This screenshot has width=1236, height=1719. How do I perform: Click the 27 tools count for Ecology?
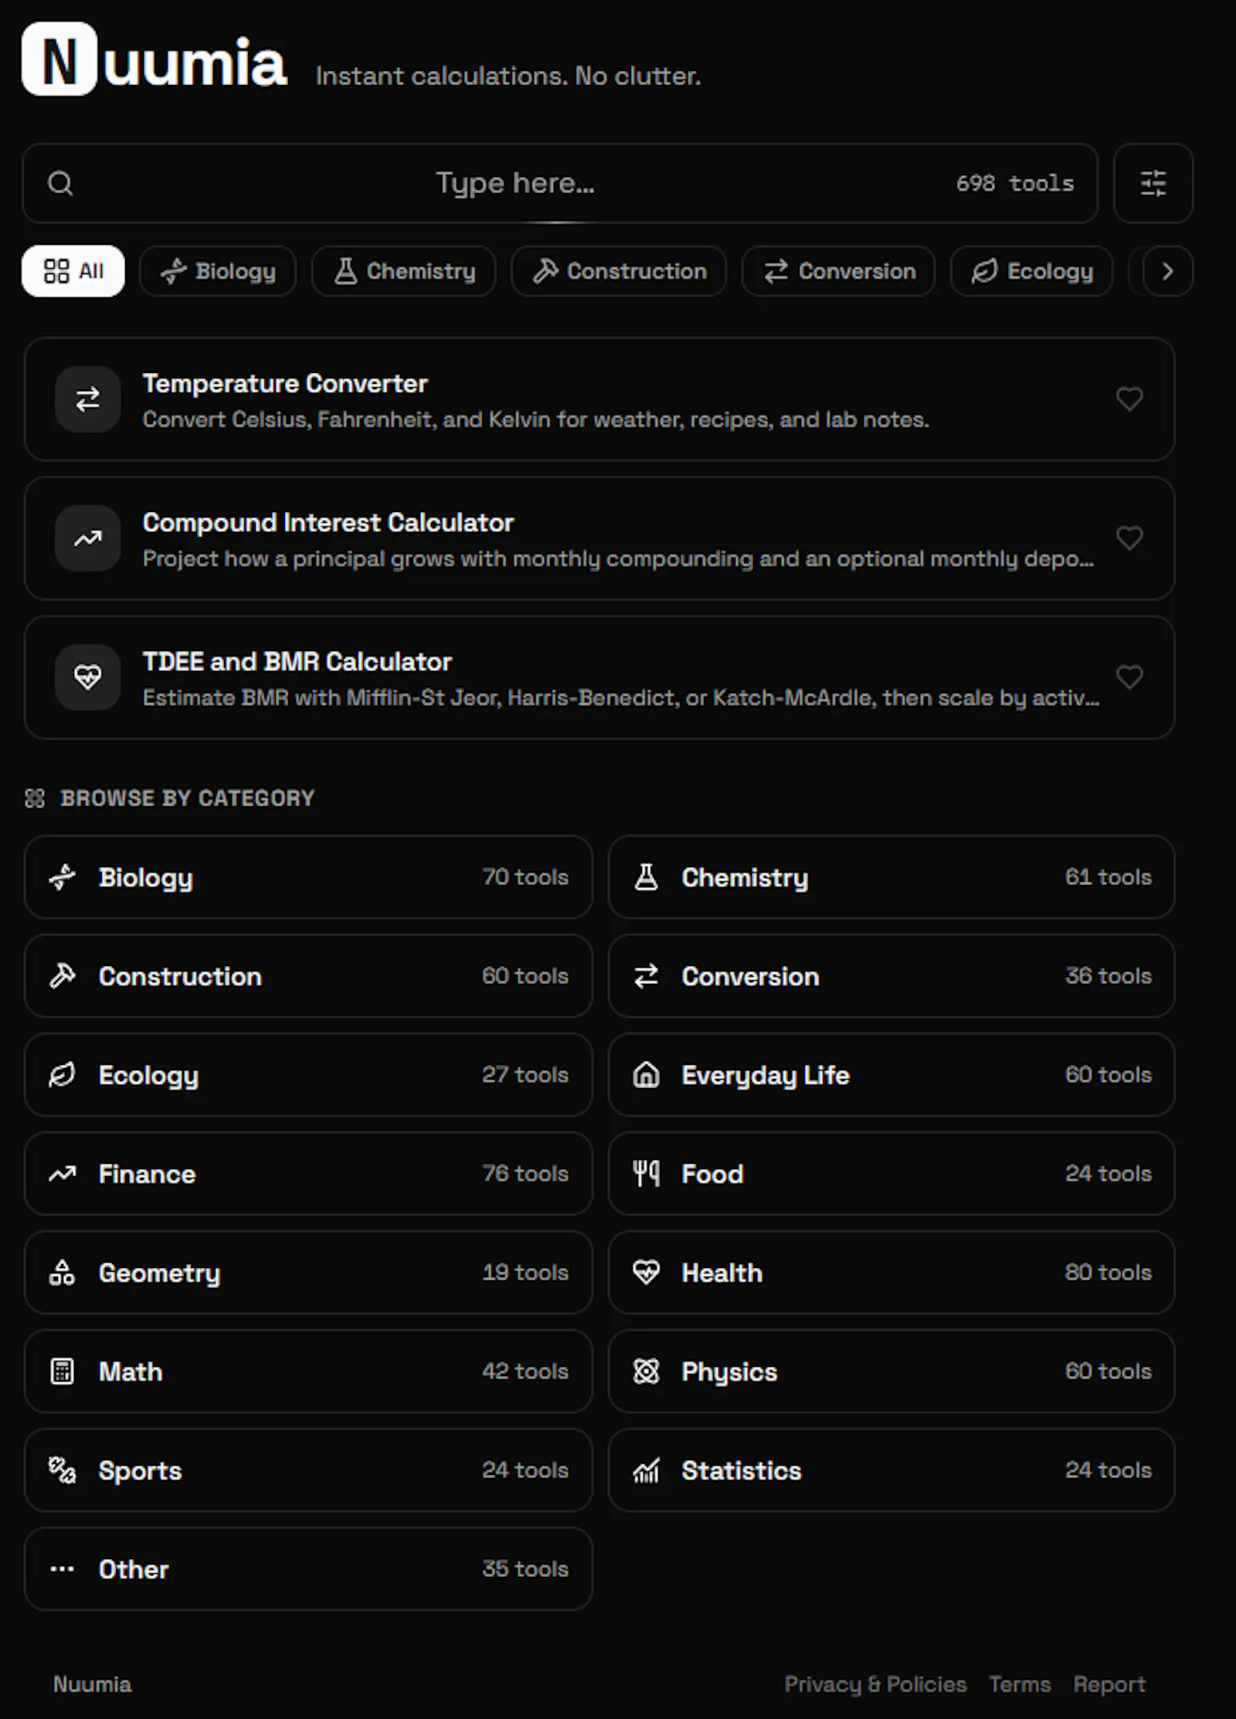pos(525,1074)
